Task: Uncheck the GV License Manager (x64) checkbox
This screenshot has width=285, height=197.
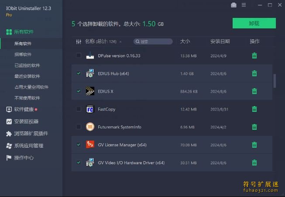Action: point(79,145)
